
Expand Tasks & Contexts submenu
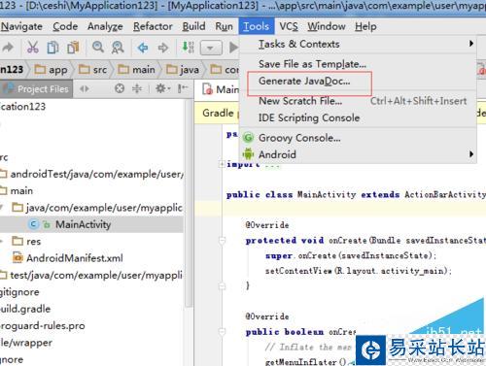(x=358, y=44)
